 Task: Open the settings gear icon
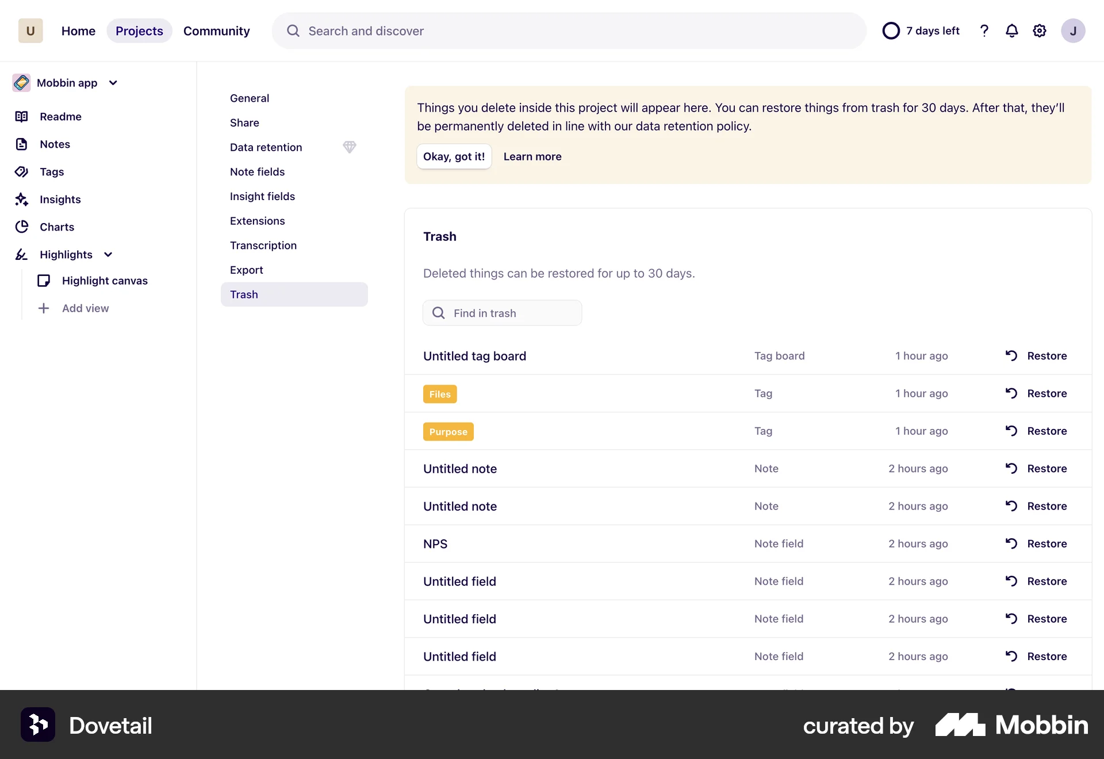click(x=1039, y=31)
